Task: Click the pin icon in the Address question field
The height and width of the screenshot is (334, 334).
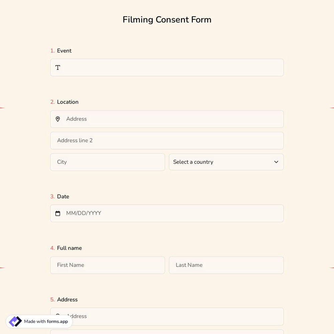Action: coord(57,316)
